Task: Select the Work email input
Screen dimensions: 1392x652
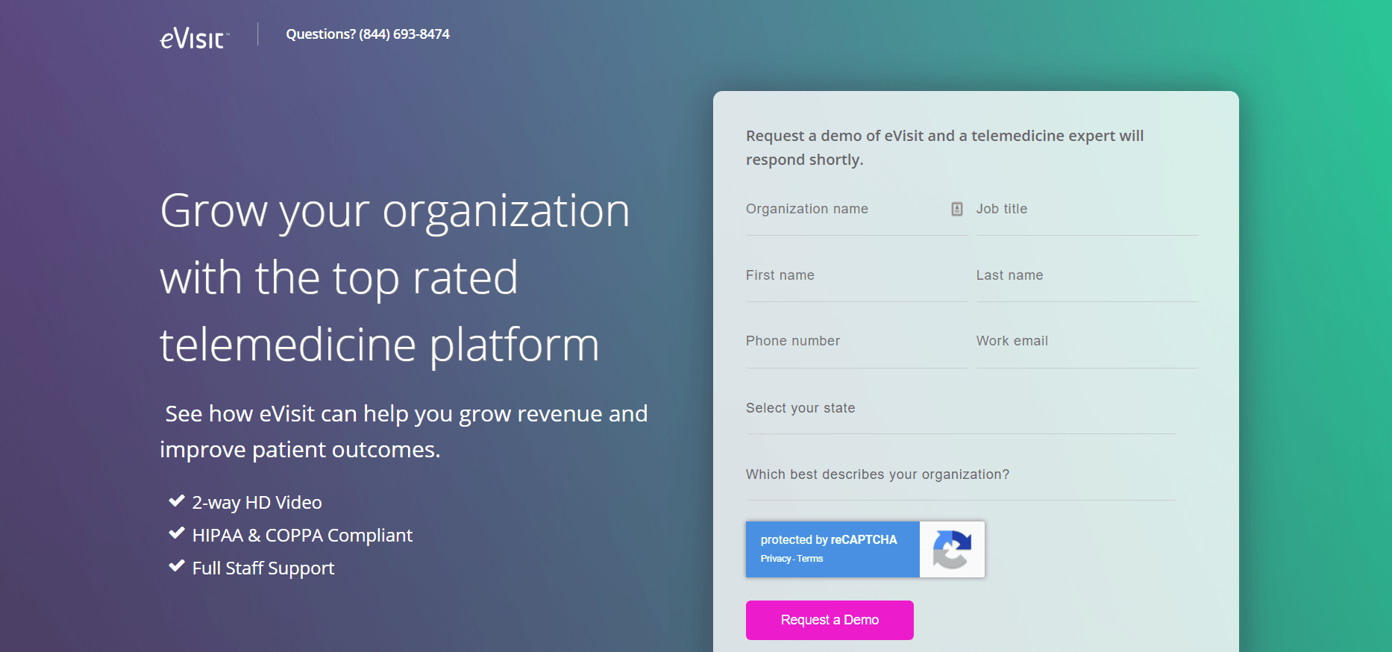Action: [1087, 342]
